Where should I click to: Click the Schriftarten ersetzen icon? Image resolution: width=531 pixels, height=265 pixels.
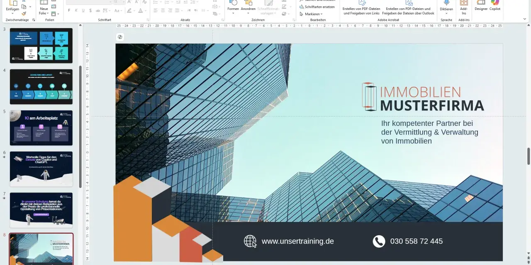click(301, 7)
